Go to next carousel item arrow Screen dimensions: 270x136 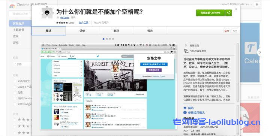point(259,52)
